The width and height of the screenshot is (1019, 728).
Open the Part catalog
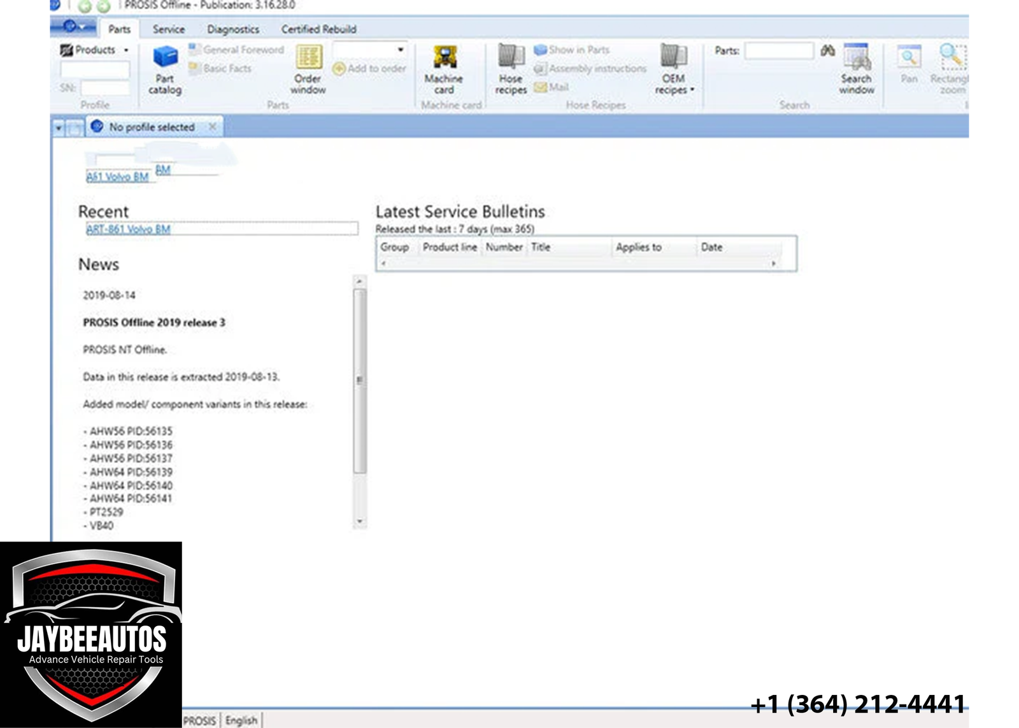[165, 70]
